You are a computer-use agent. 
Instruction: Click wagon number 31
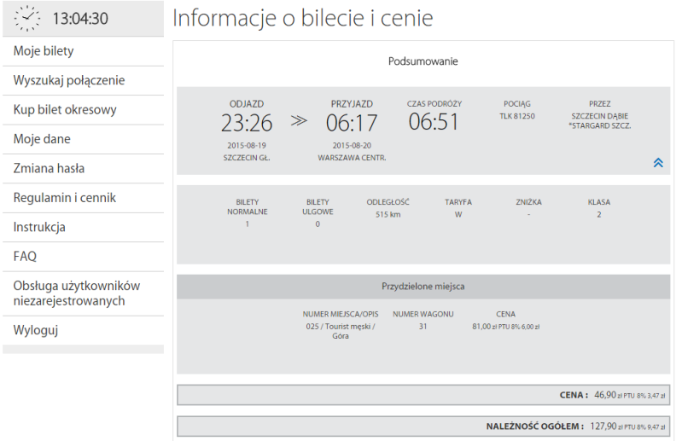click(x=423, y=327)
